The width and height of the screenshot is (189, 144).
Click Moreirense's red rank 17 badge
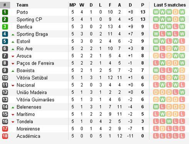click(5, 129)
